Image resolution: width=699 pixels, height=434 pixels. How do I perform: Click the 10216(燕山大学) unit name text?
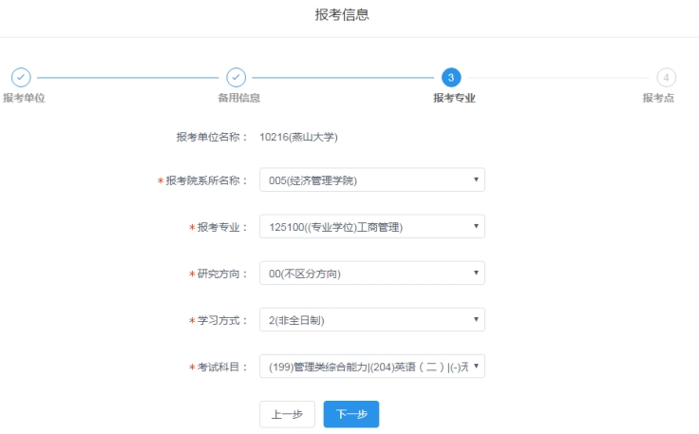tap(298, 137)
